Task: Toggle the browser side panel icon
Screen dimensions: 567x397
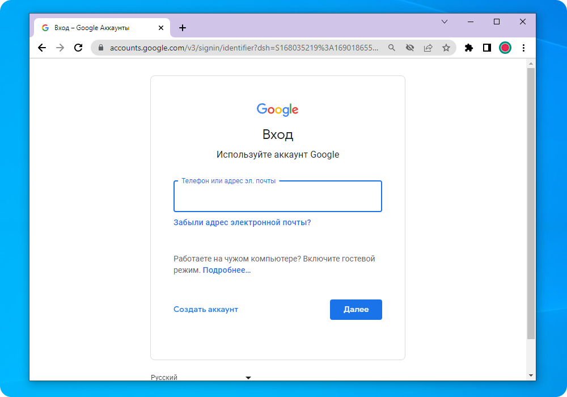Action: point(487,48)
